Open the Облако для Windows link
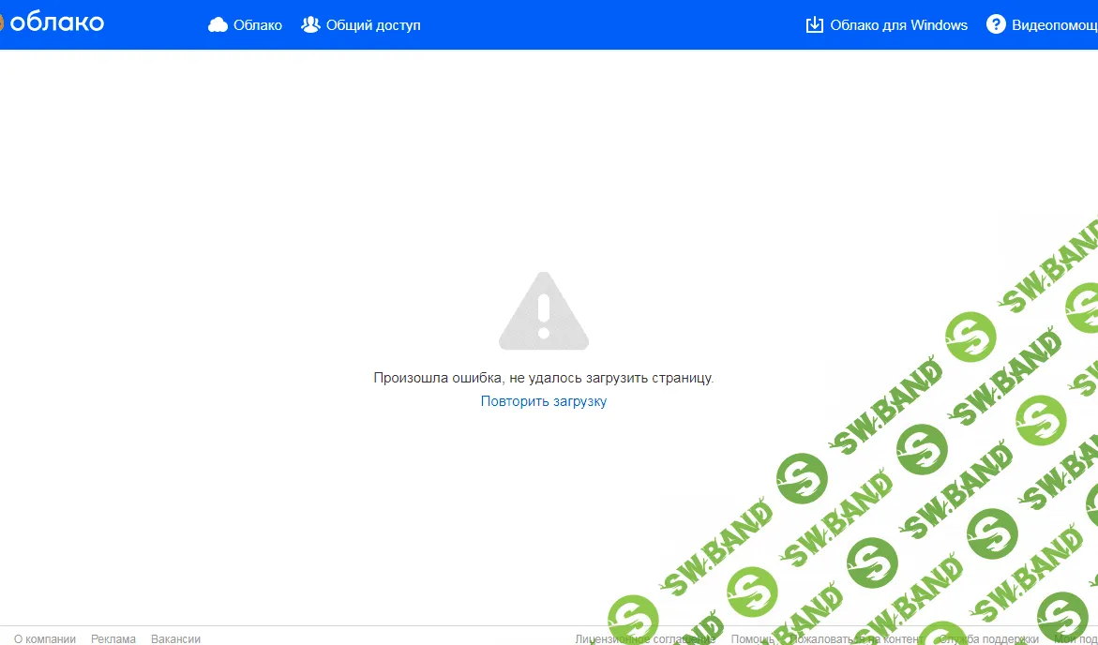The height and width of the screenshot is (645, 1098). [899, 25]
